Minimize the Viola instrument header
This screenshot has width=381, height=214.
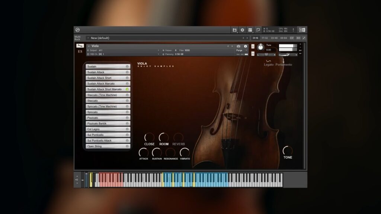[x=300, y=47]
